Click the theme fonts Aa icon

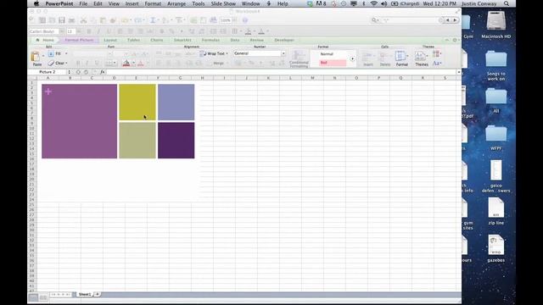[435, 64]
